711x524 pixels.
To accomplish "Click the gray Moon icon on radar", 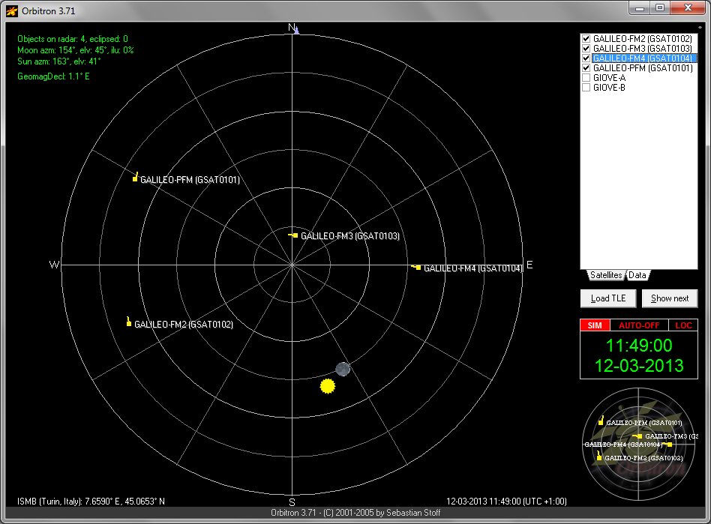I will (343, 368).
